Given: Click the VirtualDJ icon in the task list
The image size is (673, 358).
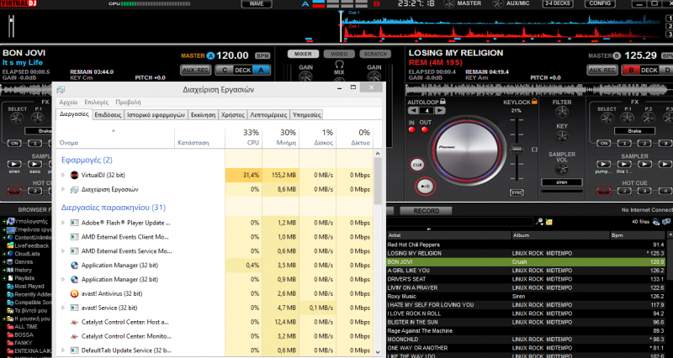Looking at the screenshot, I should pos(74,175).
